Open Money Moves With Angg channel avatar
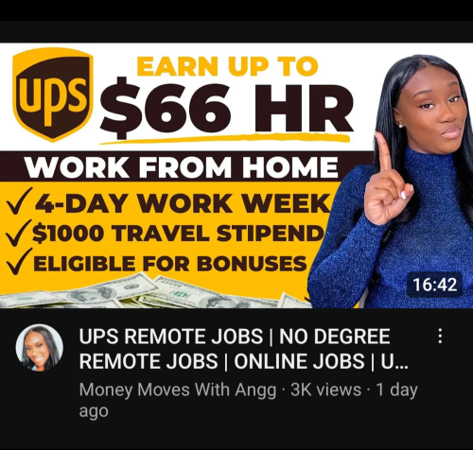473x450 pixels. [40, 348]
